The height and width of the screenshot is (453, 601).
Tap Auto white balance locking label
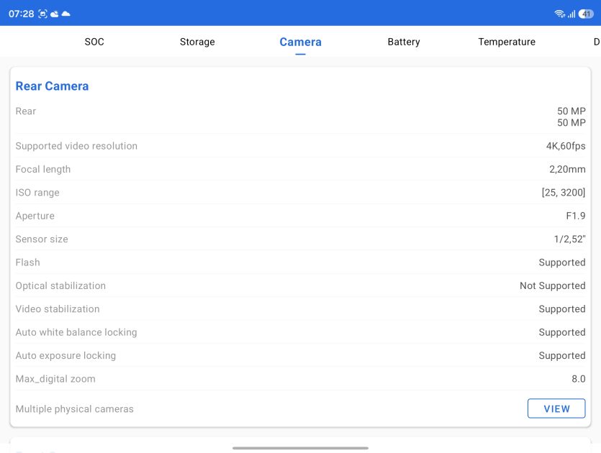pos(76,332)
